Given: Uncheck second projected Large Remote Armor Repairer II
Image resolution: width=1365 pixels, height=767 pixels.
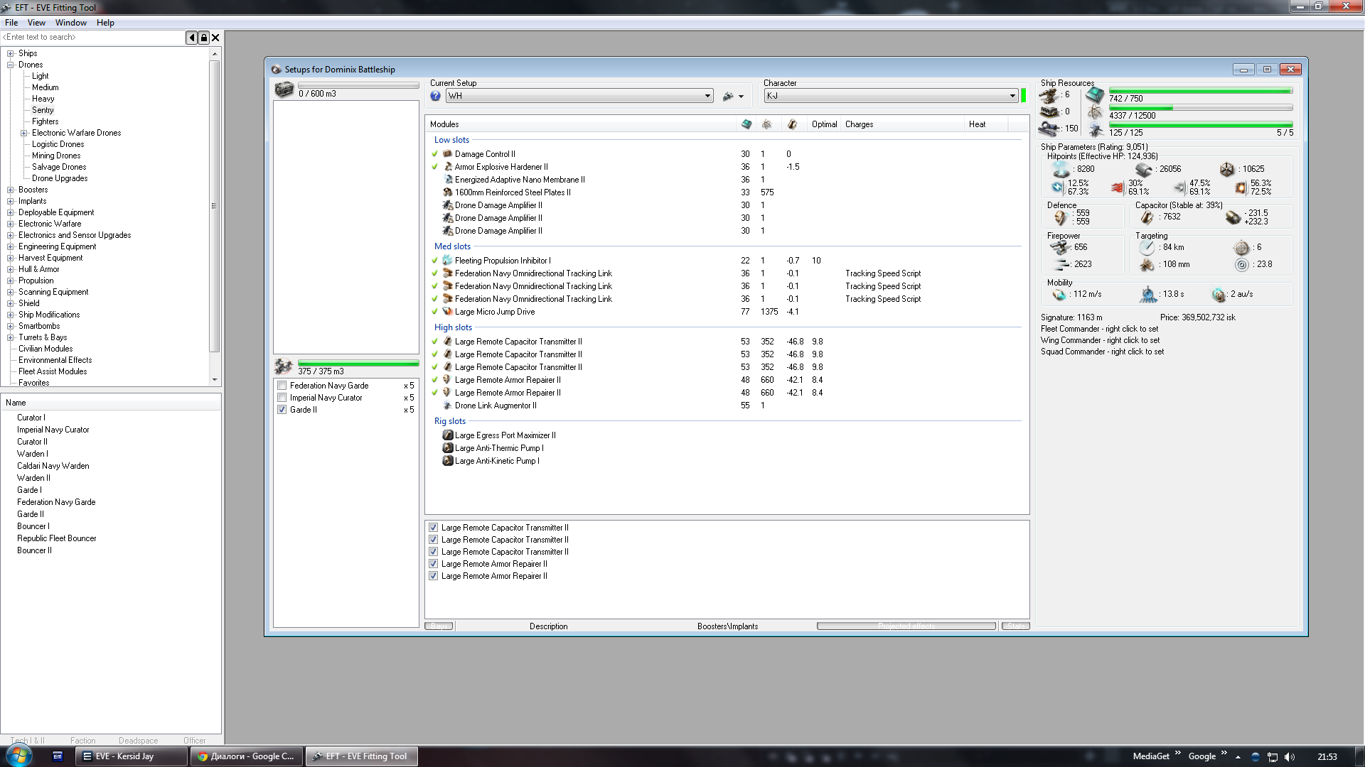Looking at the screenshot, I should pos(434,576).
